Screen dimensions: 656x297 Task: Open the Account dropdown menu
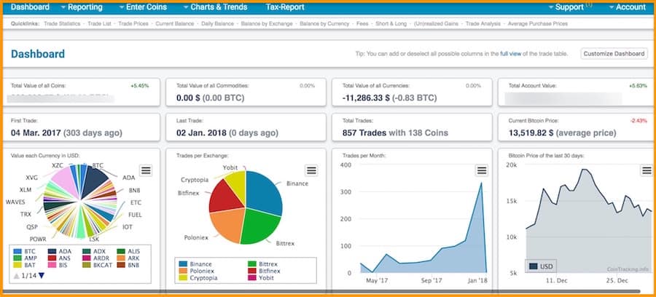tap(627, 7)
